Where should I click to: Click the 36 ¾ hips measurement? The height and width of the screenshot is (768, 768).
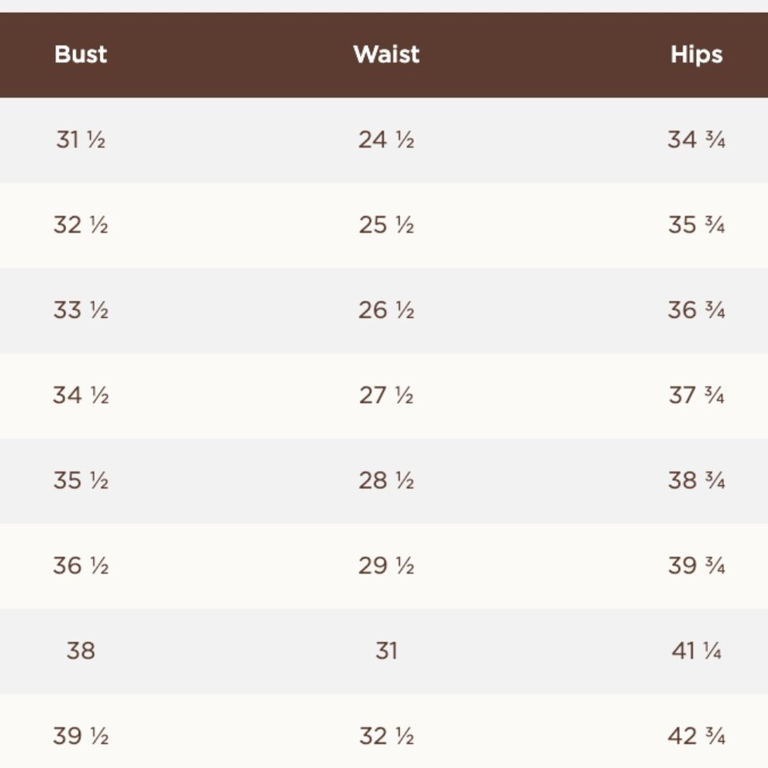[697, 310]
